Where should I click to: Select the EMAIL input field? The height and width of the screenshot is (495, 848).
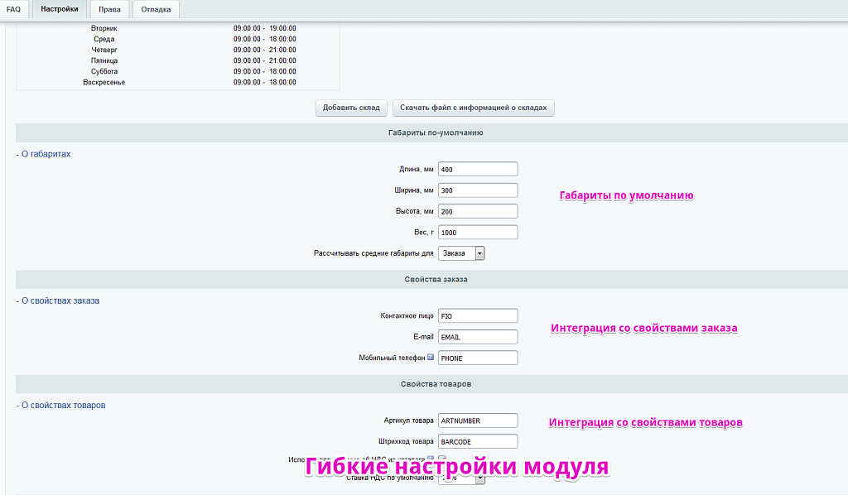pos(477,336)
